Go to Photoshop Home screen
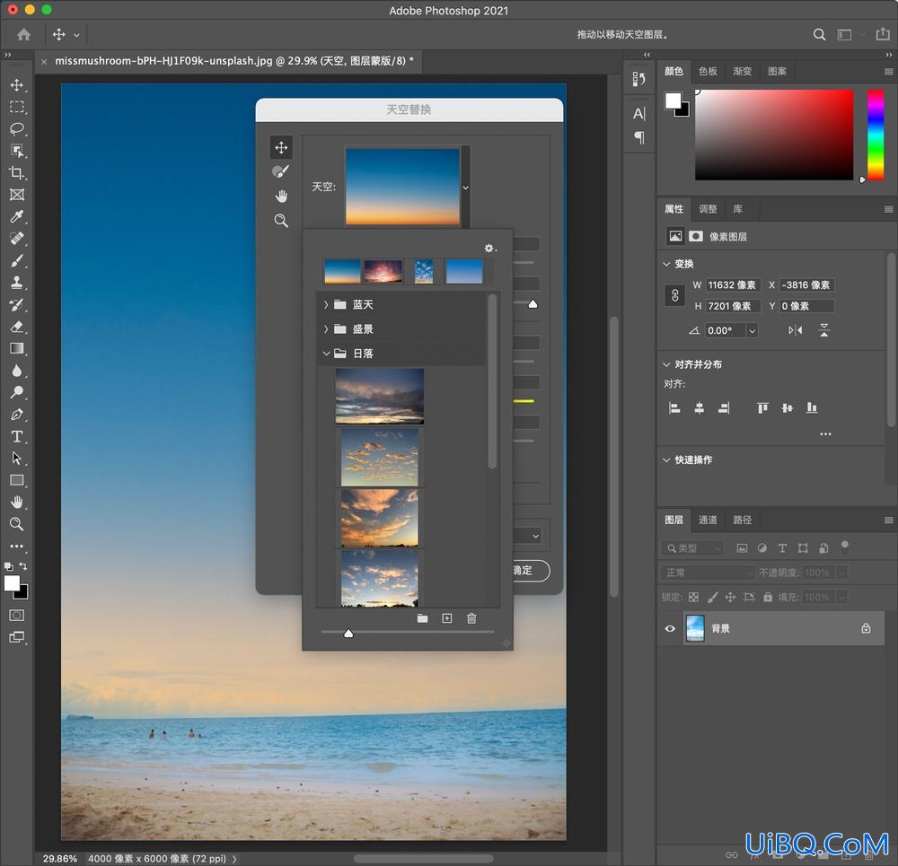The width and height of the screenshot is (898, 866). [x=23, y=35]
